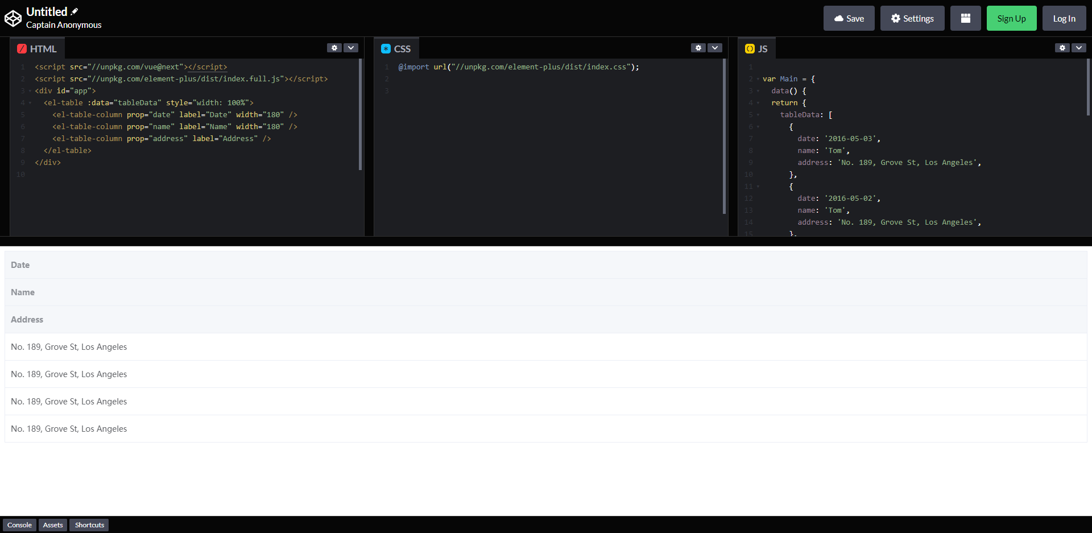Viewport: 1092px width, 533px height.
Task: Click the JS panel's yellow JavaScript icon
Action: (750, 48)
